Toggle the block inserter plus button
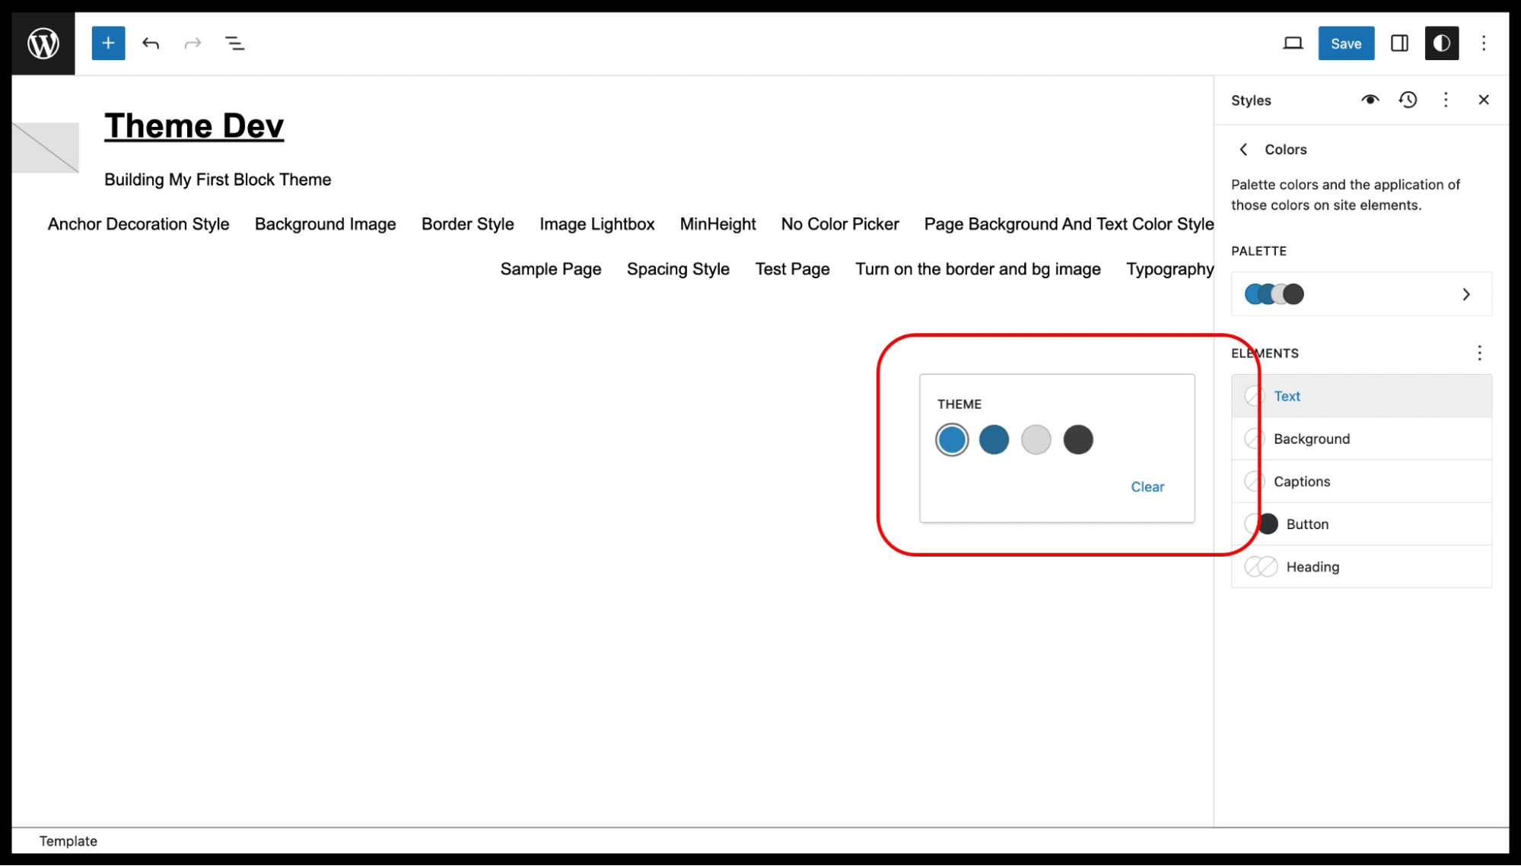This screenshot has width=1521, height=866. click(108, 43)
